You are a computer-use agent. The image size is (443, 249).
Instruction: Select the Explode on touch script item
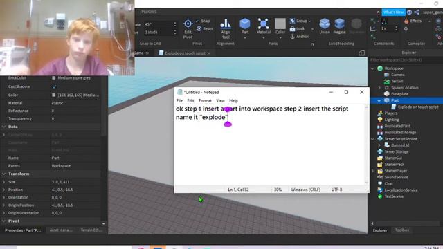pyautogui.click(x=418, y=107)
